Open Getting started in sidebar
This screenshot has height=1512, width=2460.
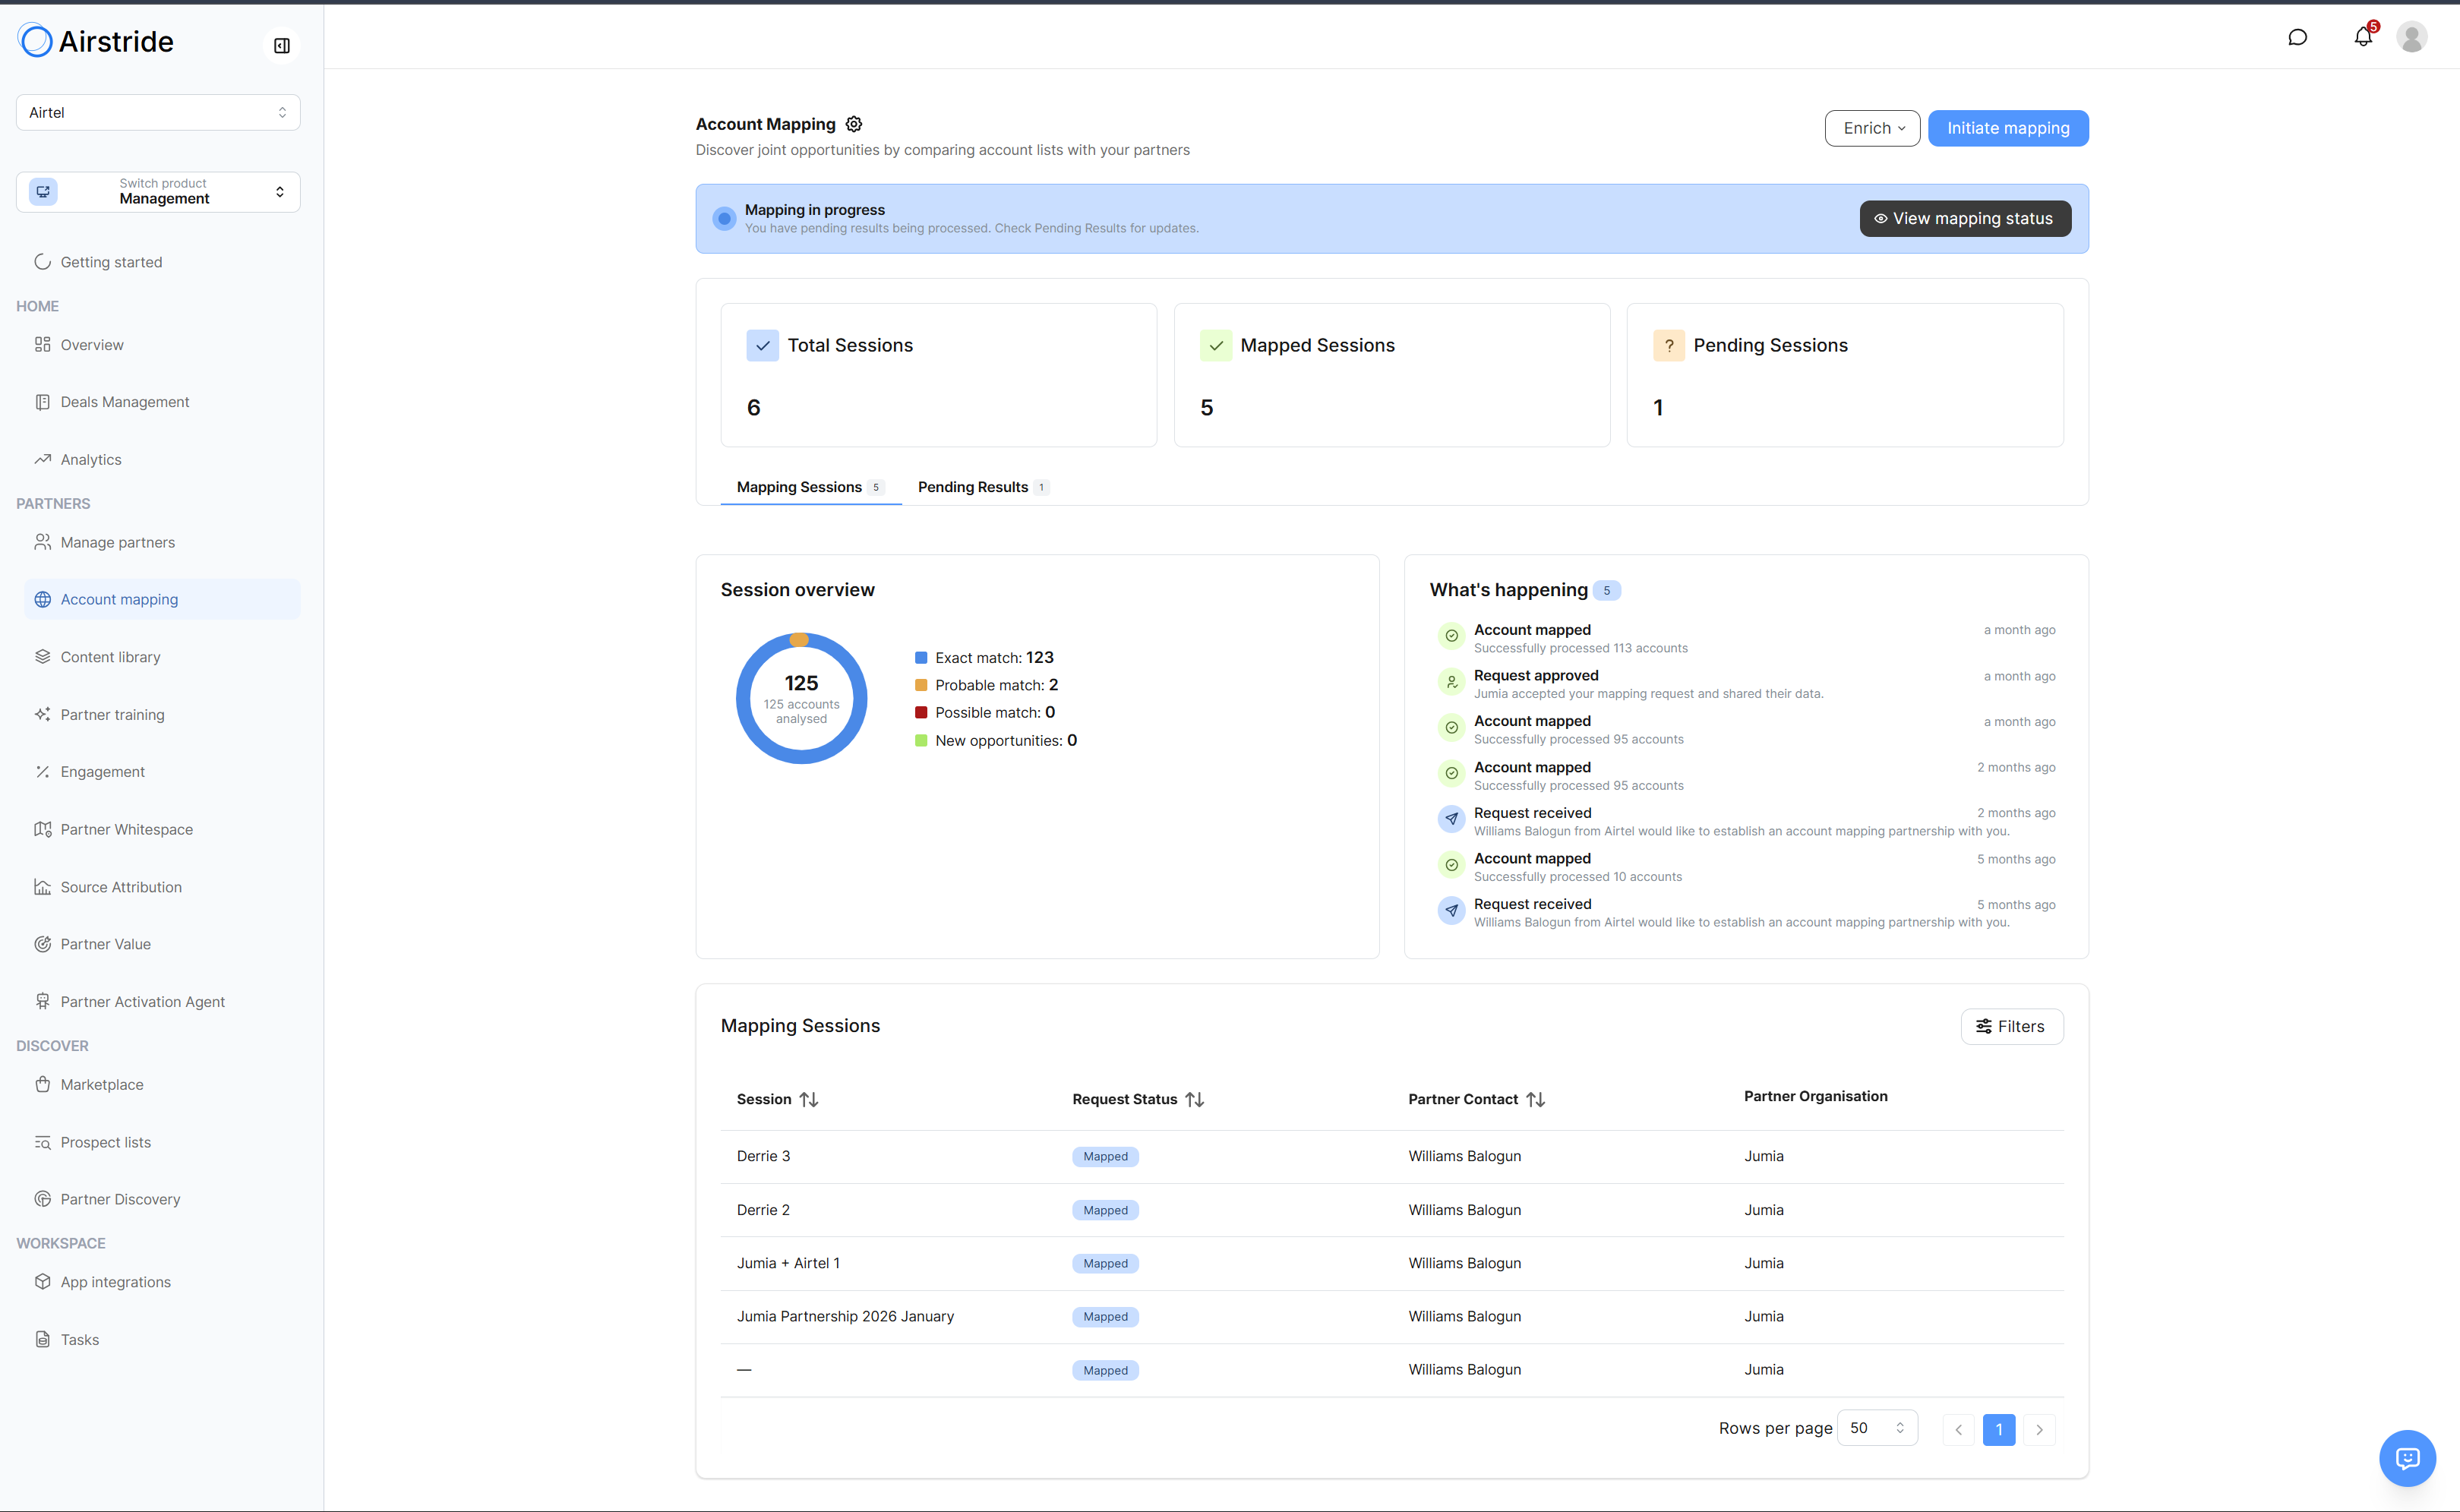(x=162, y=262)
